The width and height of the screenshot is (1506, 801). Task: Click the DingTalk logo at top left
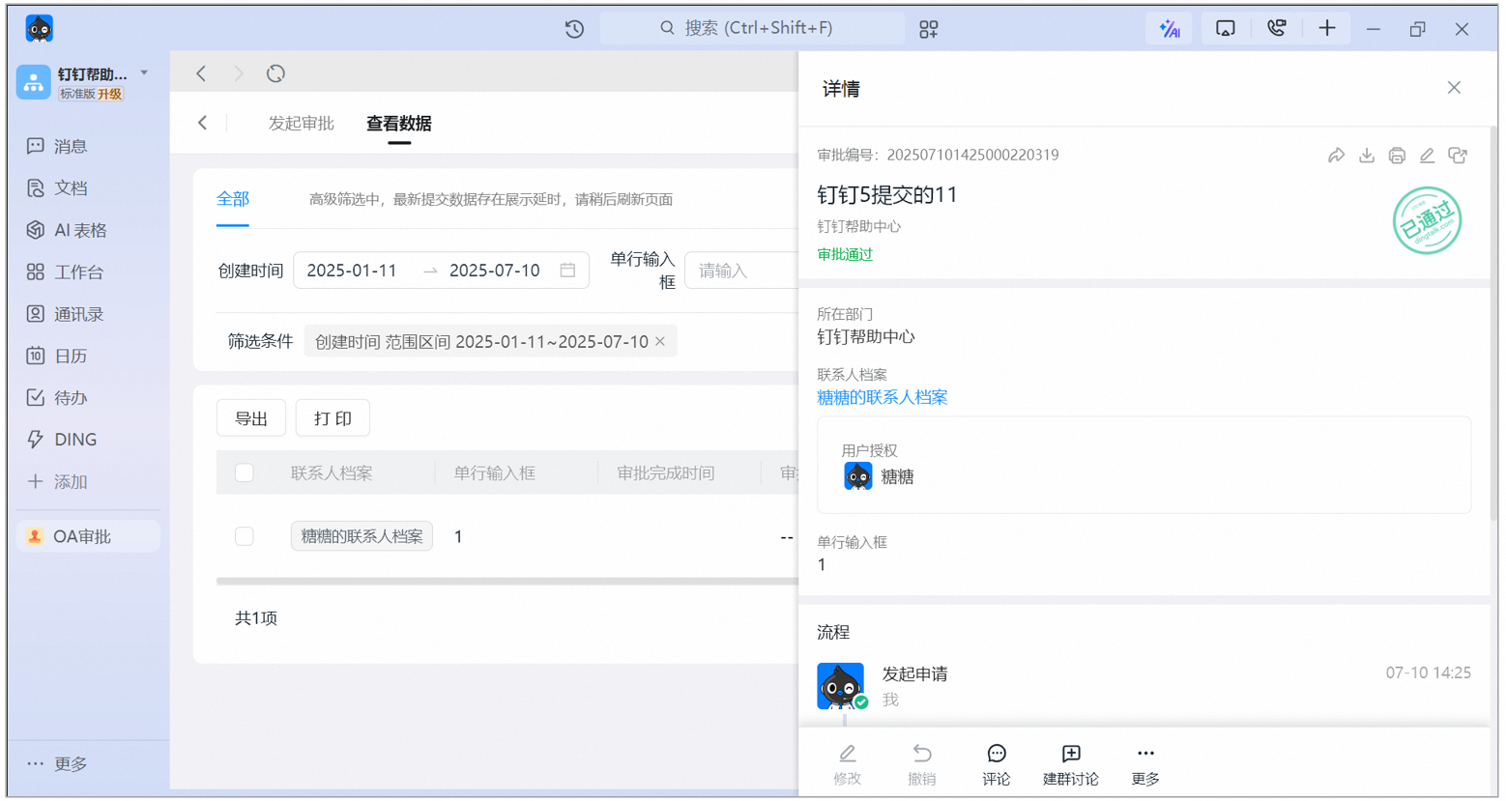(40, 29)
